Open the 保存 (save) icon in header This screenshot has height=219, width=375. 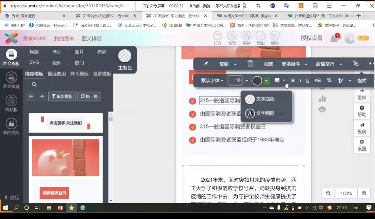click(x=246, y=38)
